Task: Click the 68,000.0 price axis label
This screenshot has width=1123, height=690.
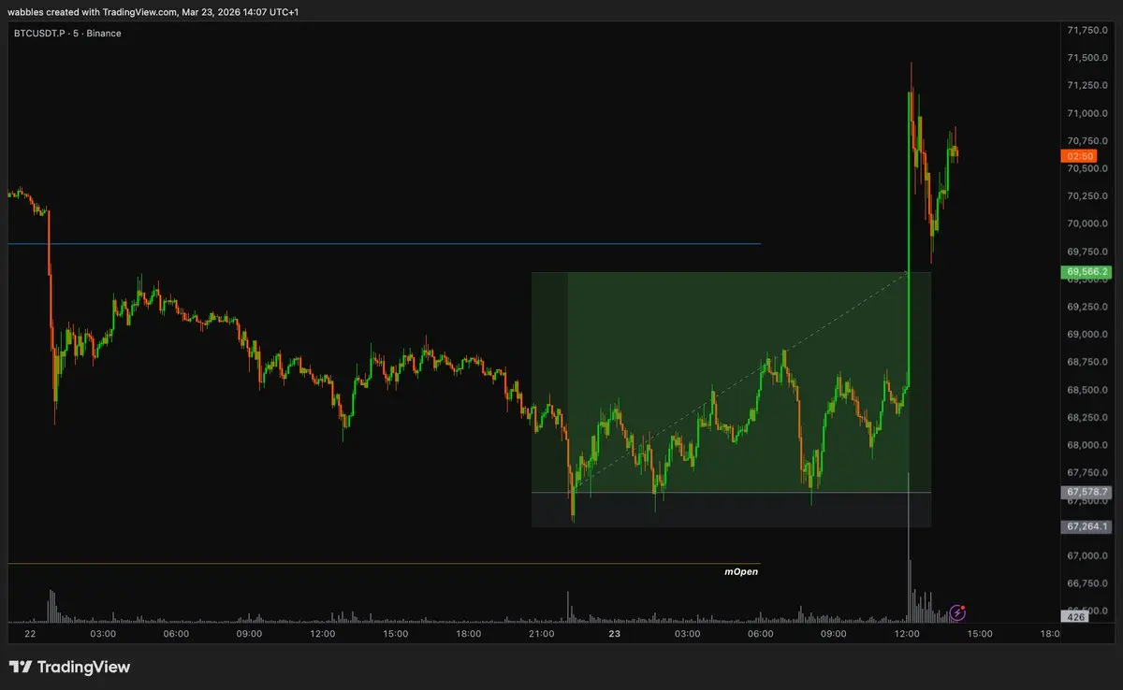Action: 1087,445
